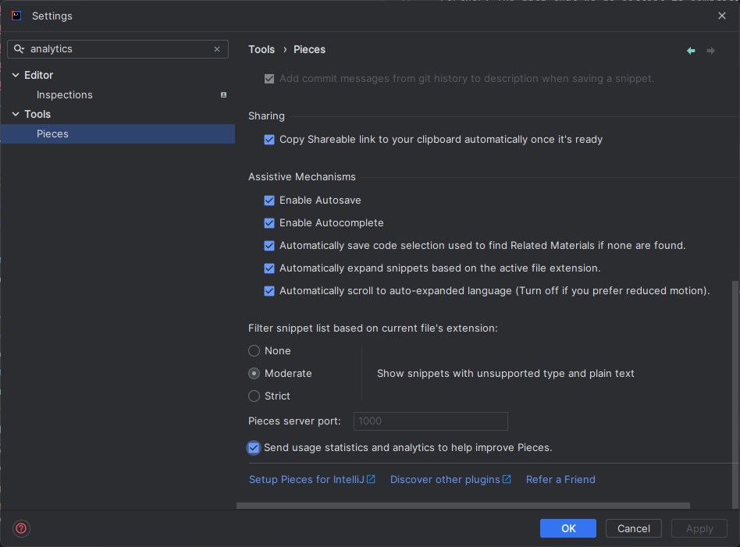Select the None filter option
Screen dimensions: 740x547
pyautogui.click(x=254, y=351)
